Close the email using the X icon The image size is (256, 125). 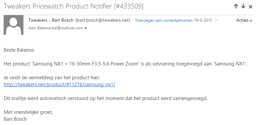[250, 7]
